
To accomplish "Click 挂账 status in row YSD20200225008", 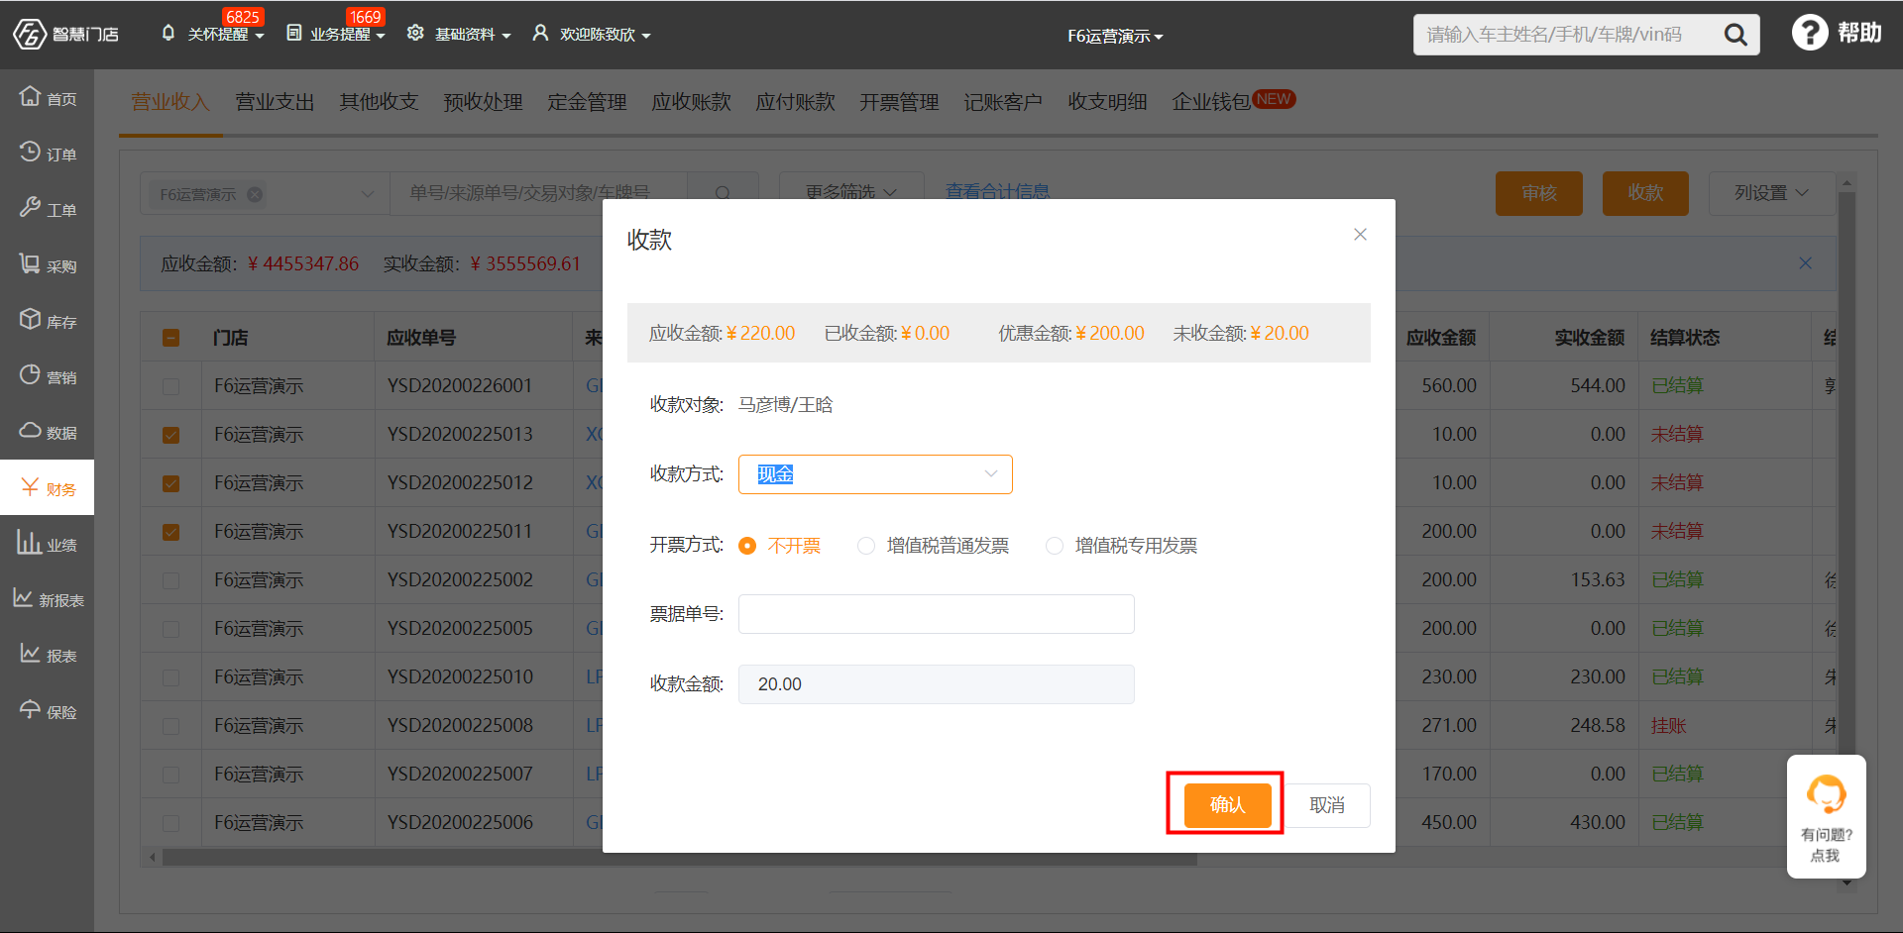I will pos(1668,726).
